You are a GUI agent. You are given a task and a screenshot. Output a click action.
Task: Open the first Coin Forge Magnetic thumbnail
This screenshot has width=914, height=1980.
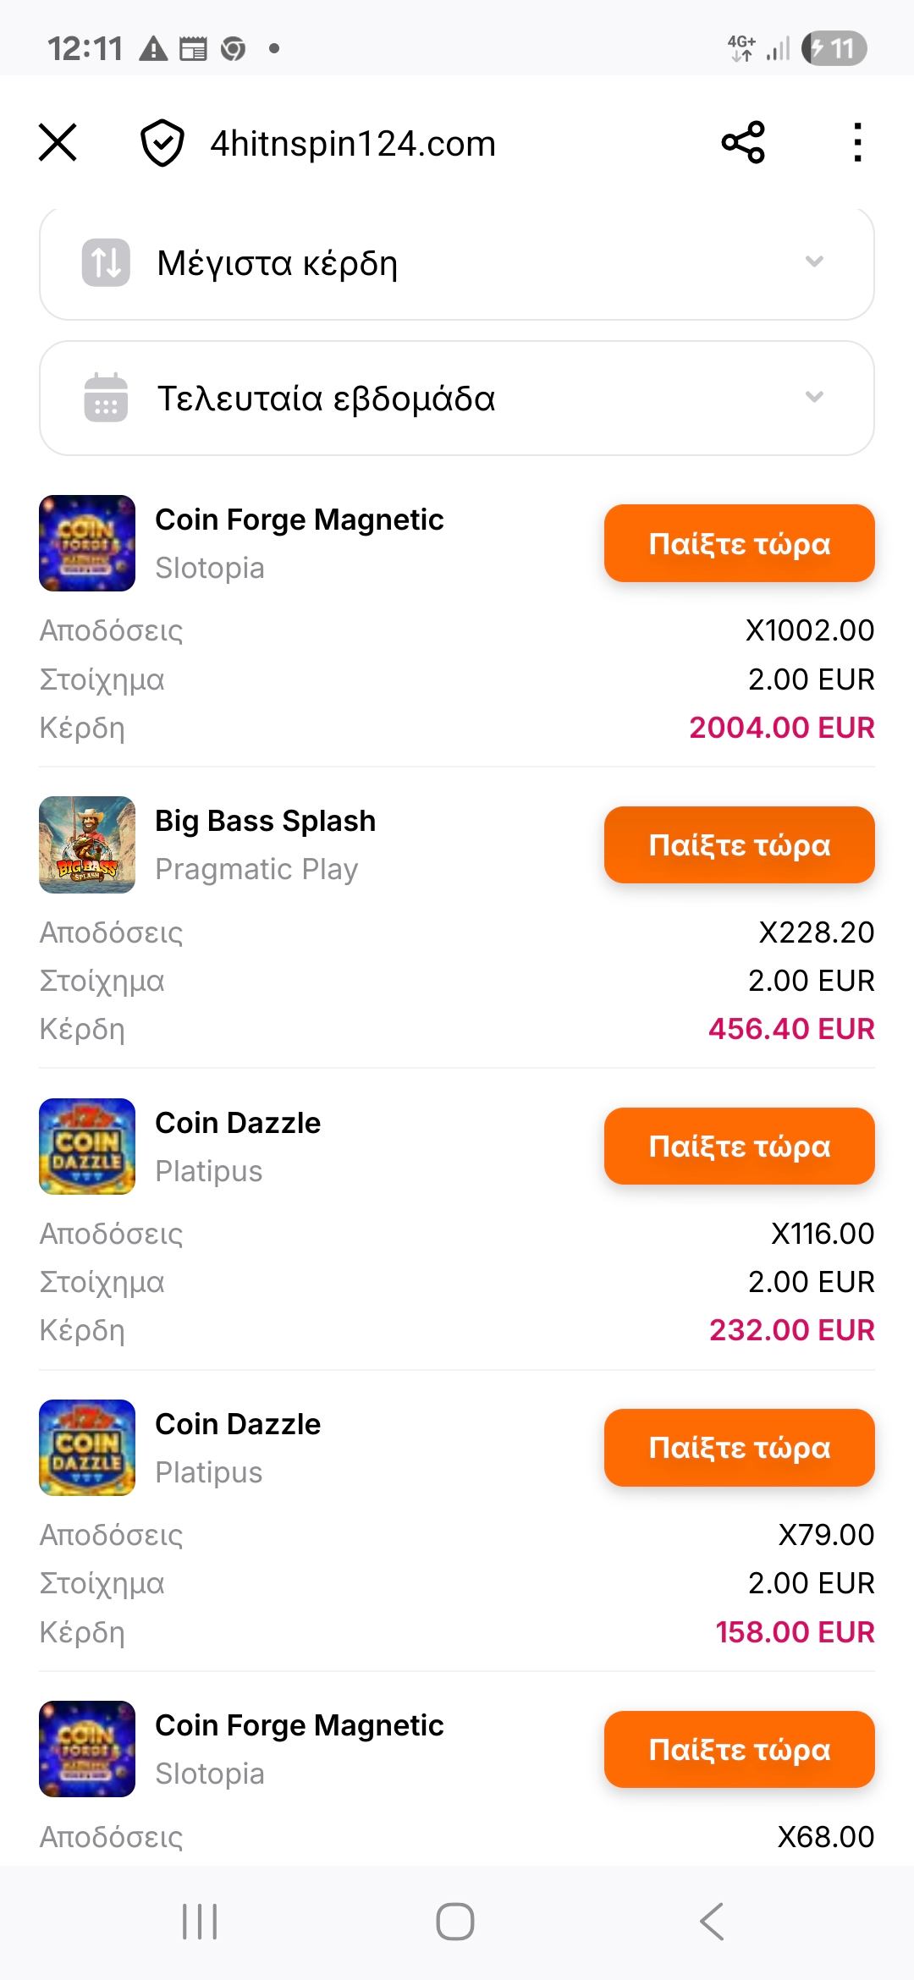click(87, 543)
